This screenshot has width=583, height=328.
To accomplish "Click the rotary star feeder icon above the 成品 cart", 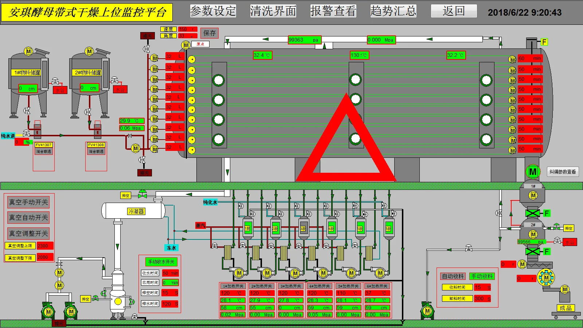I will [x=546, y=278].
